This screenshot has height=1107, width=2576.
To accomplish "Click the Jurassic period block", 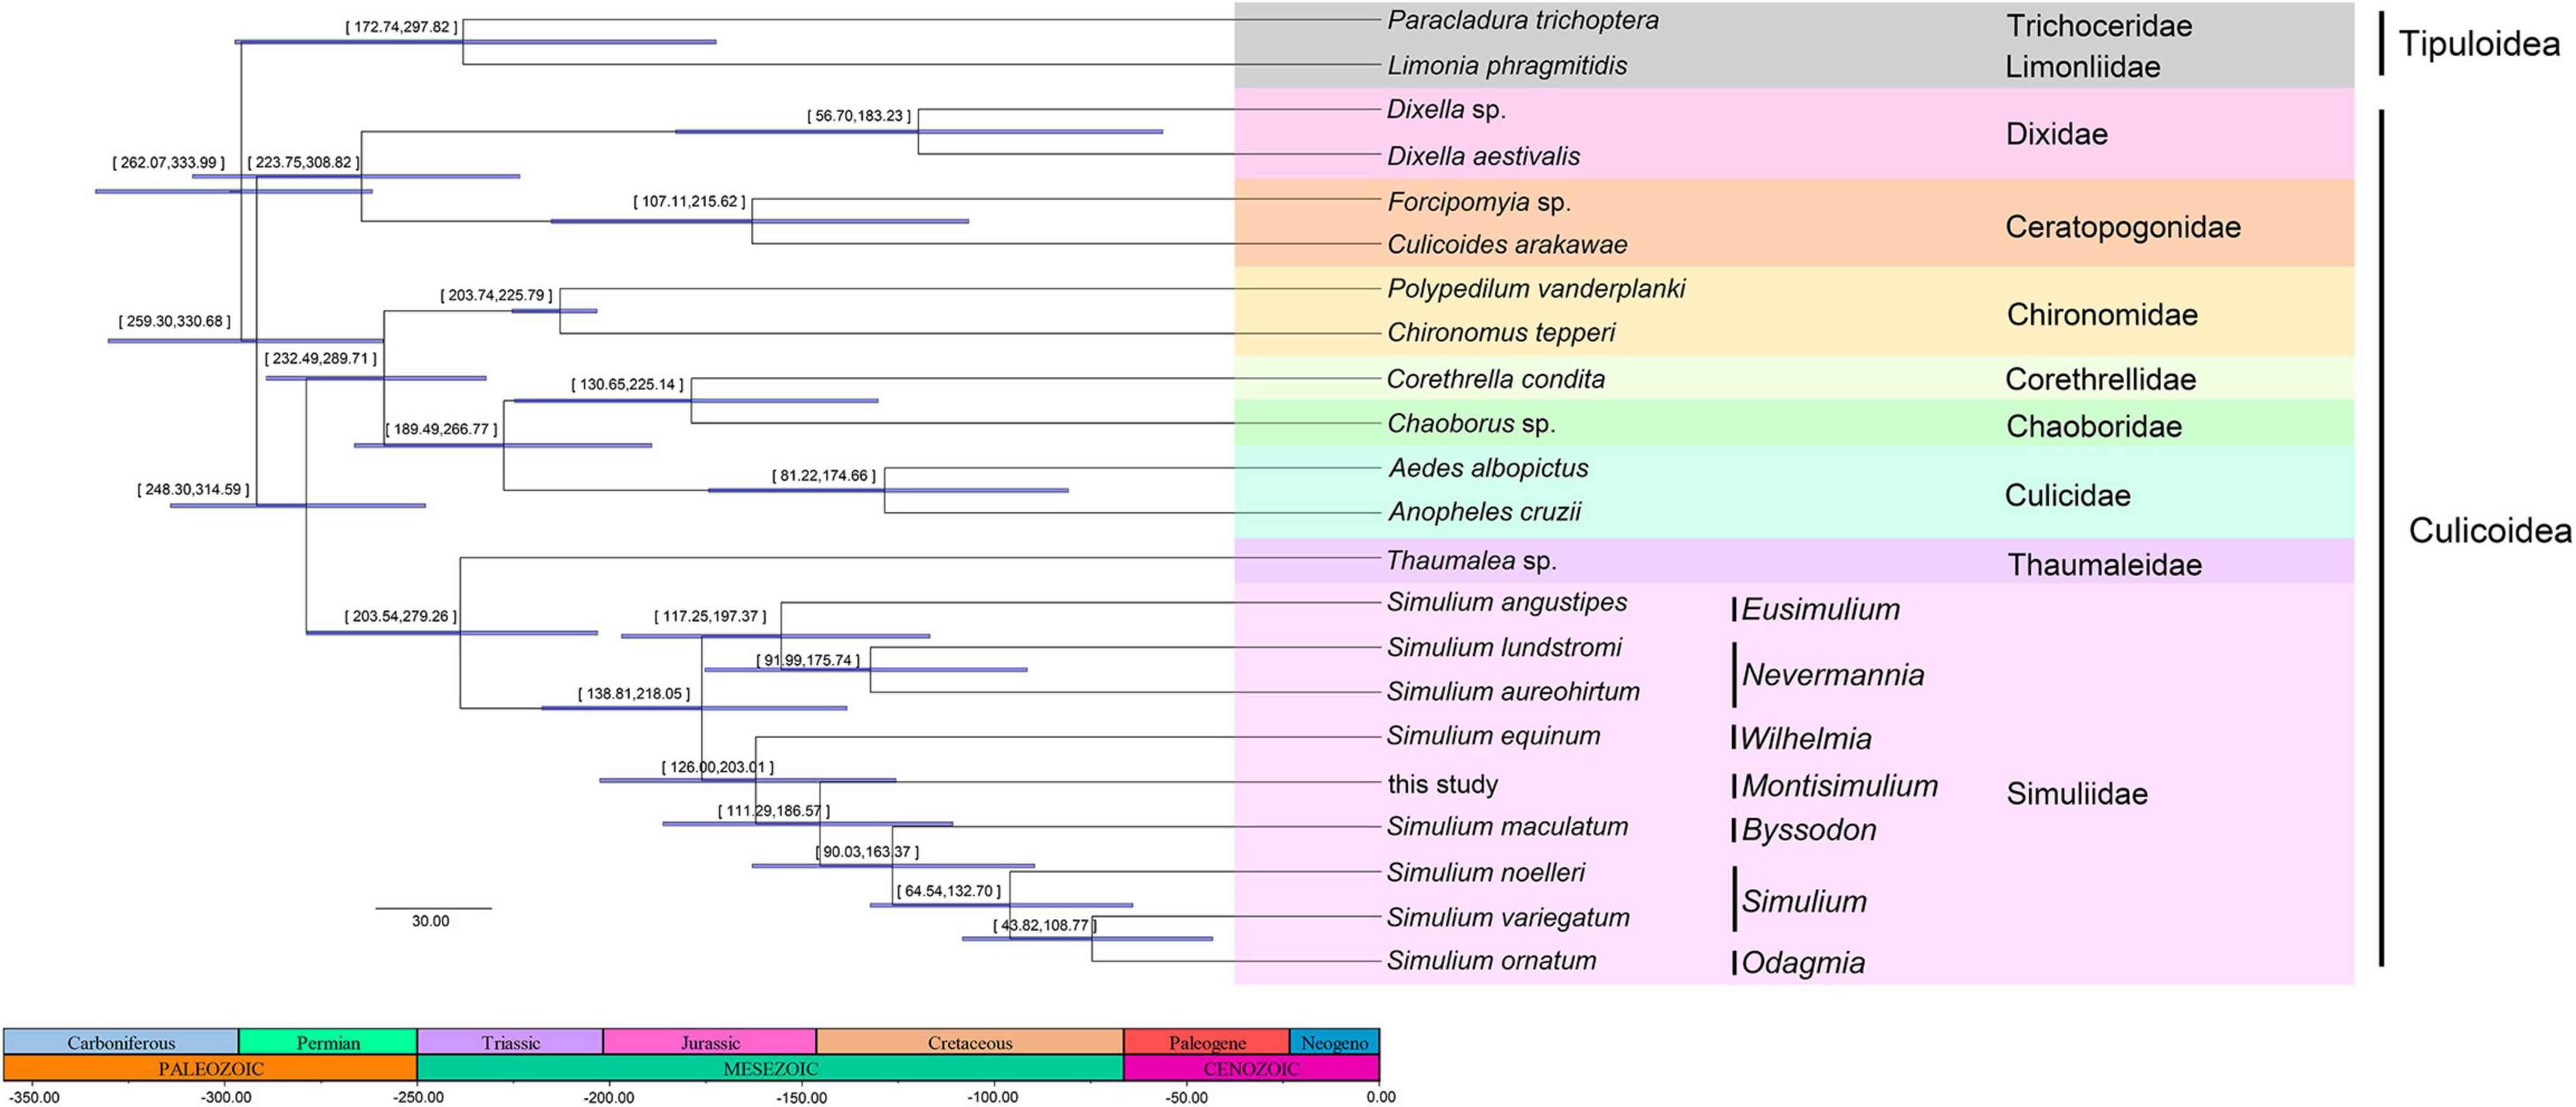I will click(x=710, y=1042).
